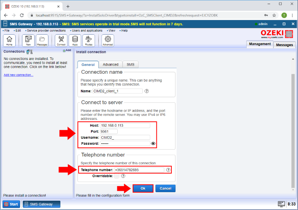The width and height of the screenshot is (298, 210).
Task: Click the Connect antenna toolbar icon
Action: (x=61, y=41)
